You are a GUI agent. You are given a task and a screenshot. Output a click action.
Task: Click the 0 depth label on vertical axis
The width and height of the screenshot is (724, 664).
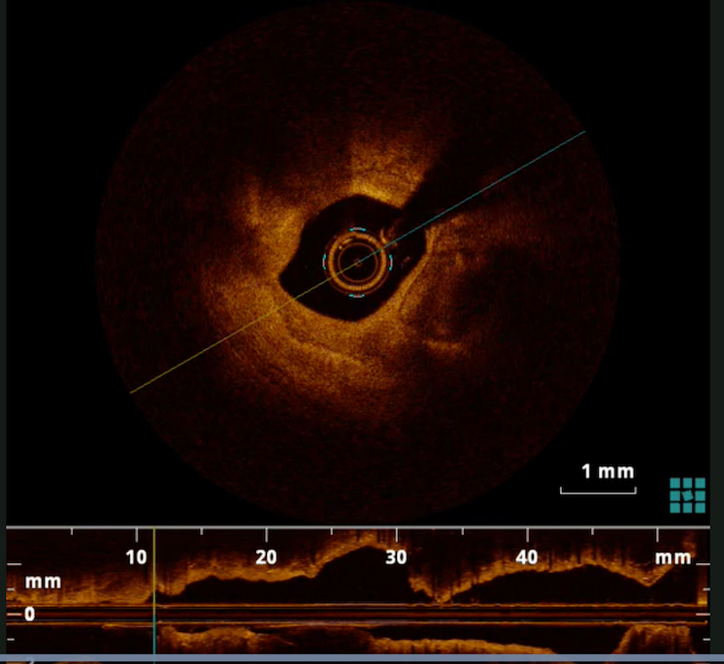(29, 615)
